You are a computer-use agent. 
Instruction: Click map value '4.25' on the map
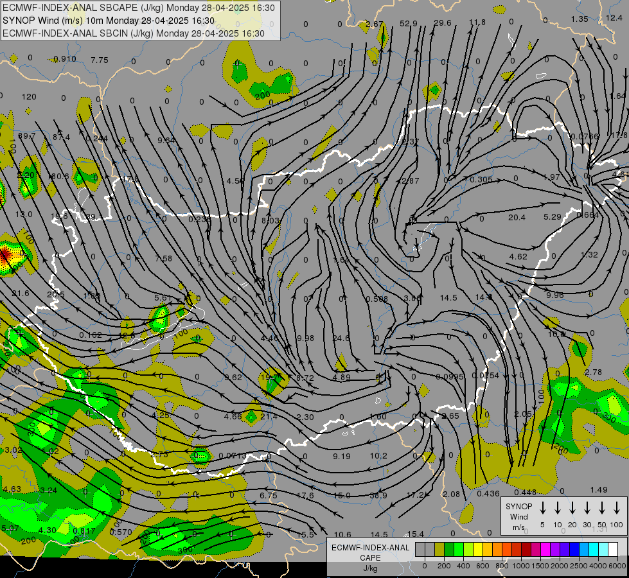coord(160,416)
